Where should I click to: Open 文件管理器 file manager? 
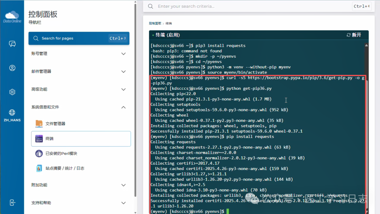[x=55, y=124]
